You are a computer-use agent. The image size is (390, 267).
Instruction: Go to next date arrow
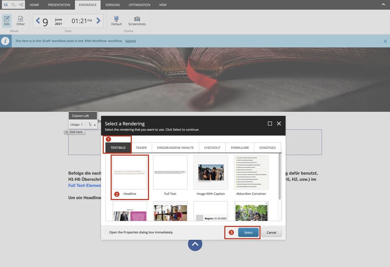click(98, 21)
